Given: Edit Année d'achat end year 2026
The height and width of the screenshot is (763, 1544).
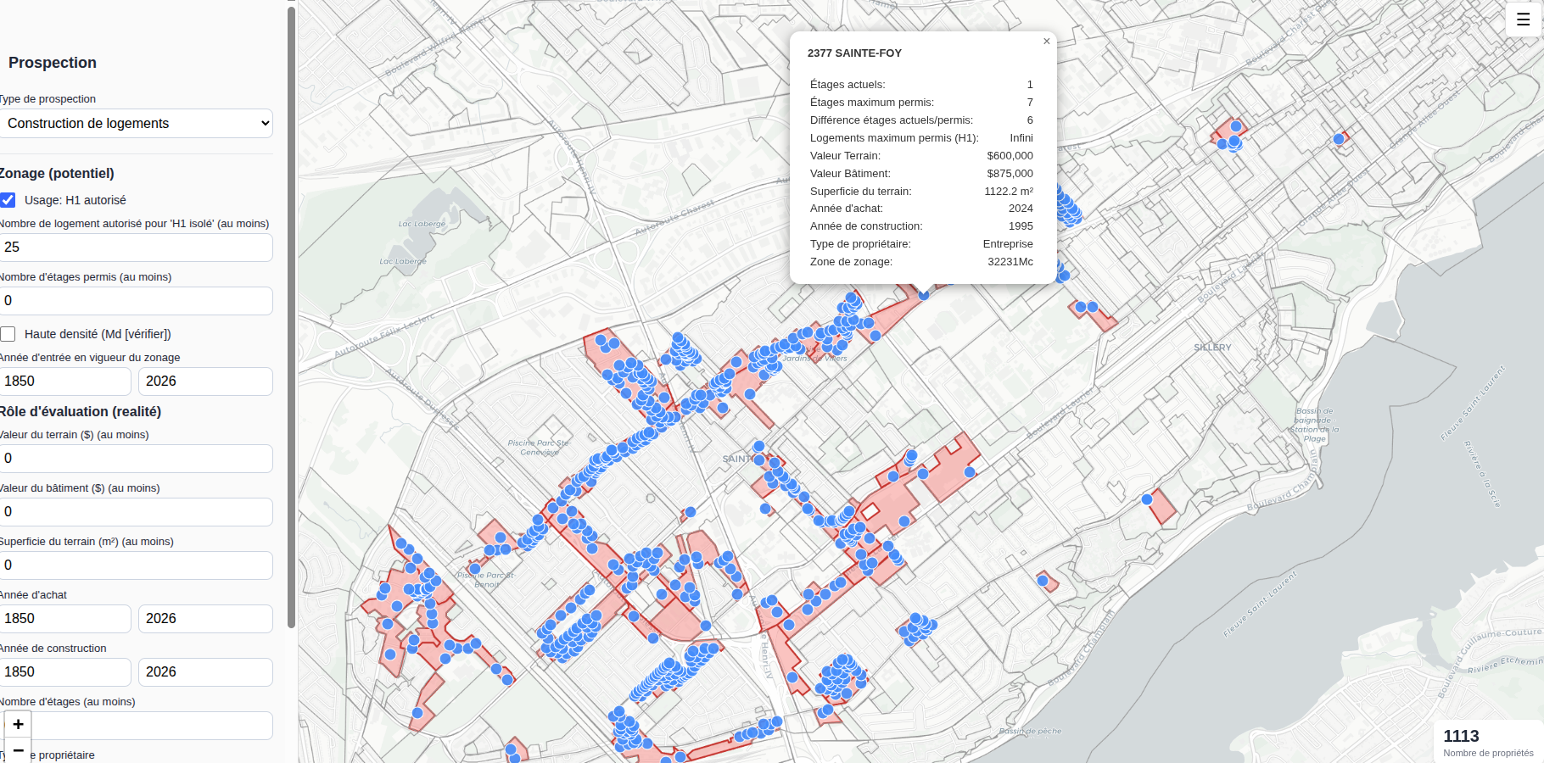Looking at the screenshot, I should click(x=205, y=619).
